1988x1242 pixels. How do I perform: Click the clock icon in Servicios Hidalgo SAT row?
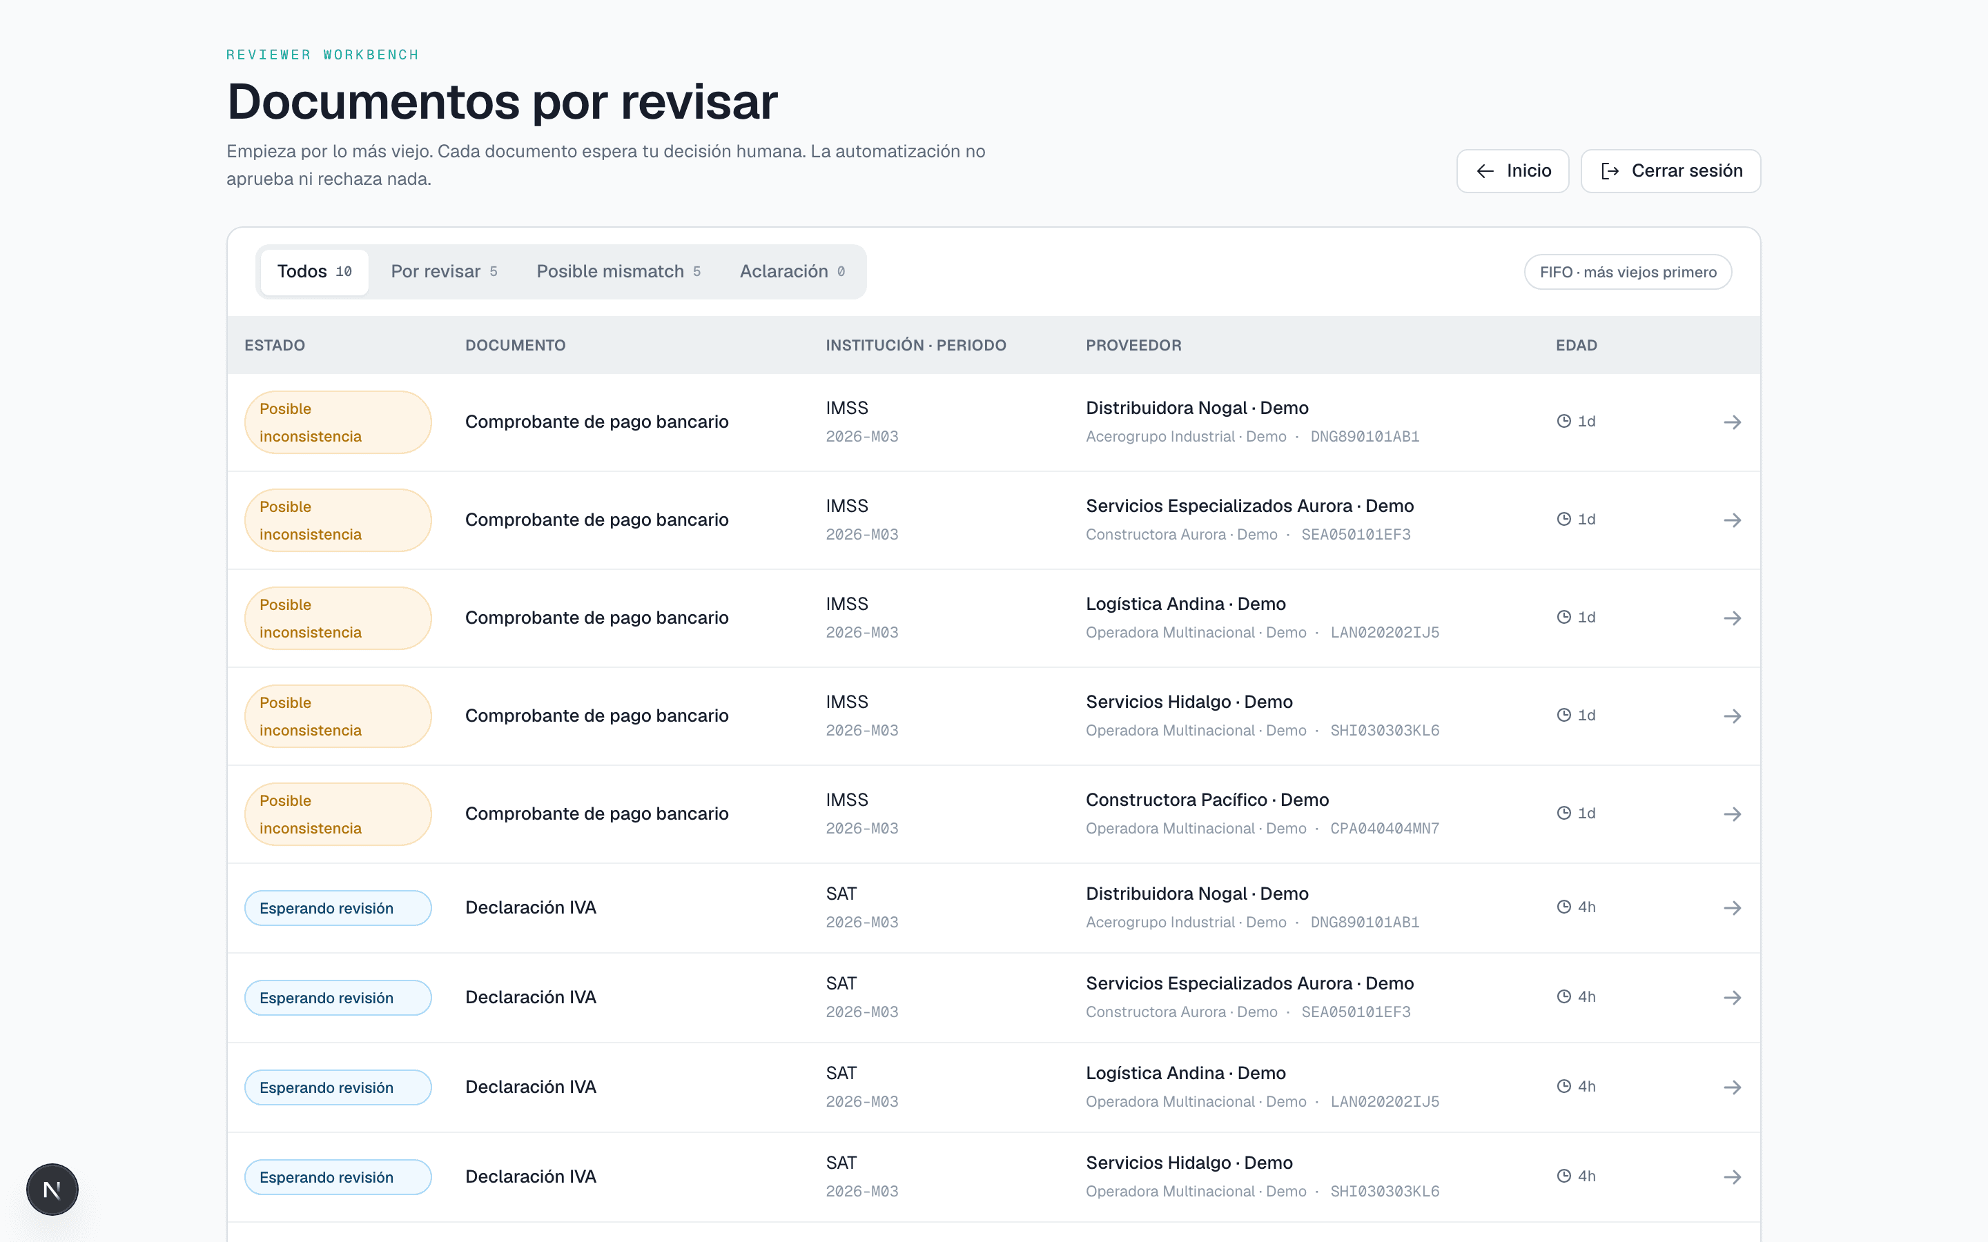click(x=1564, y=1176)
